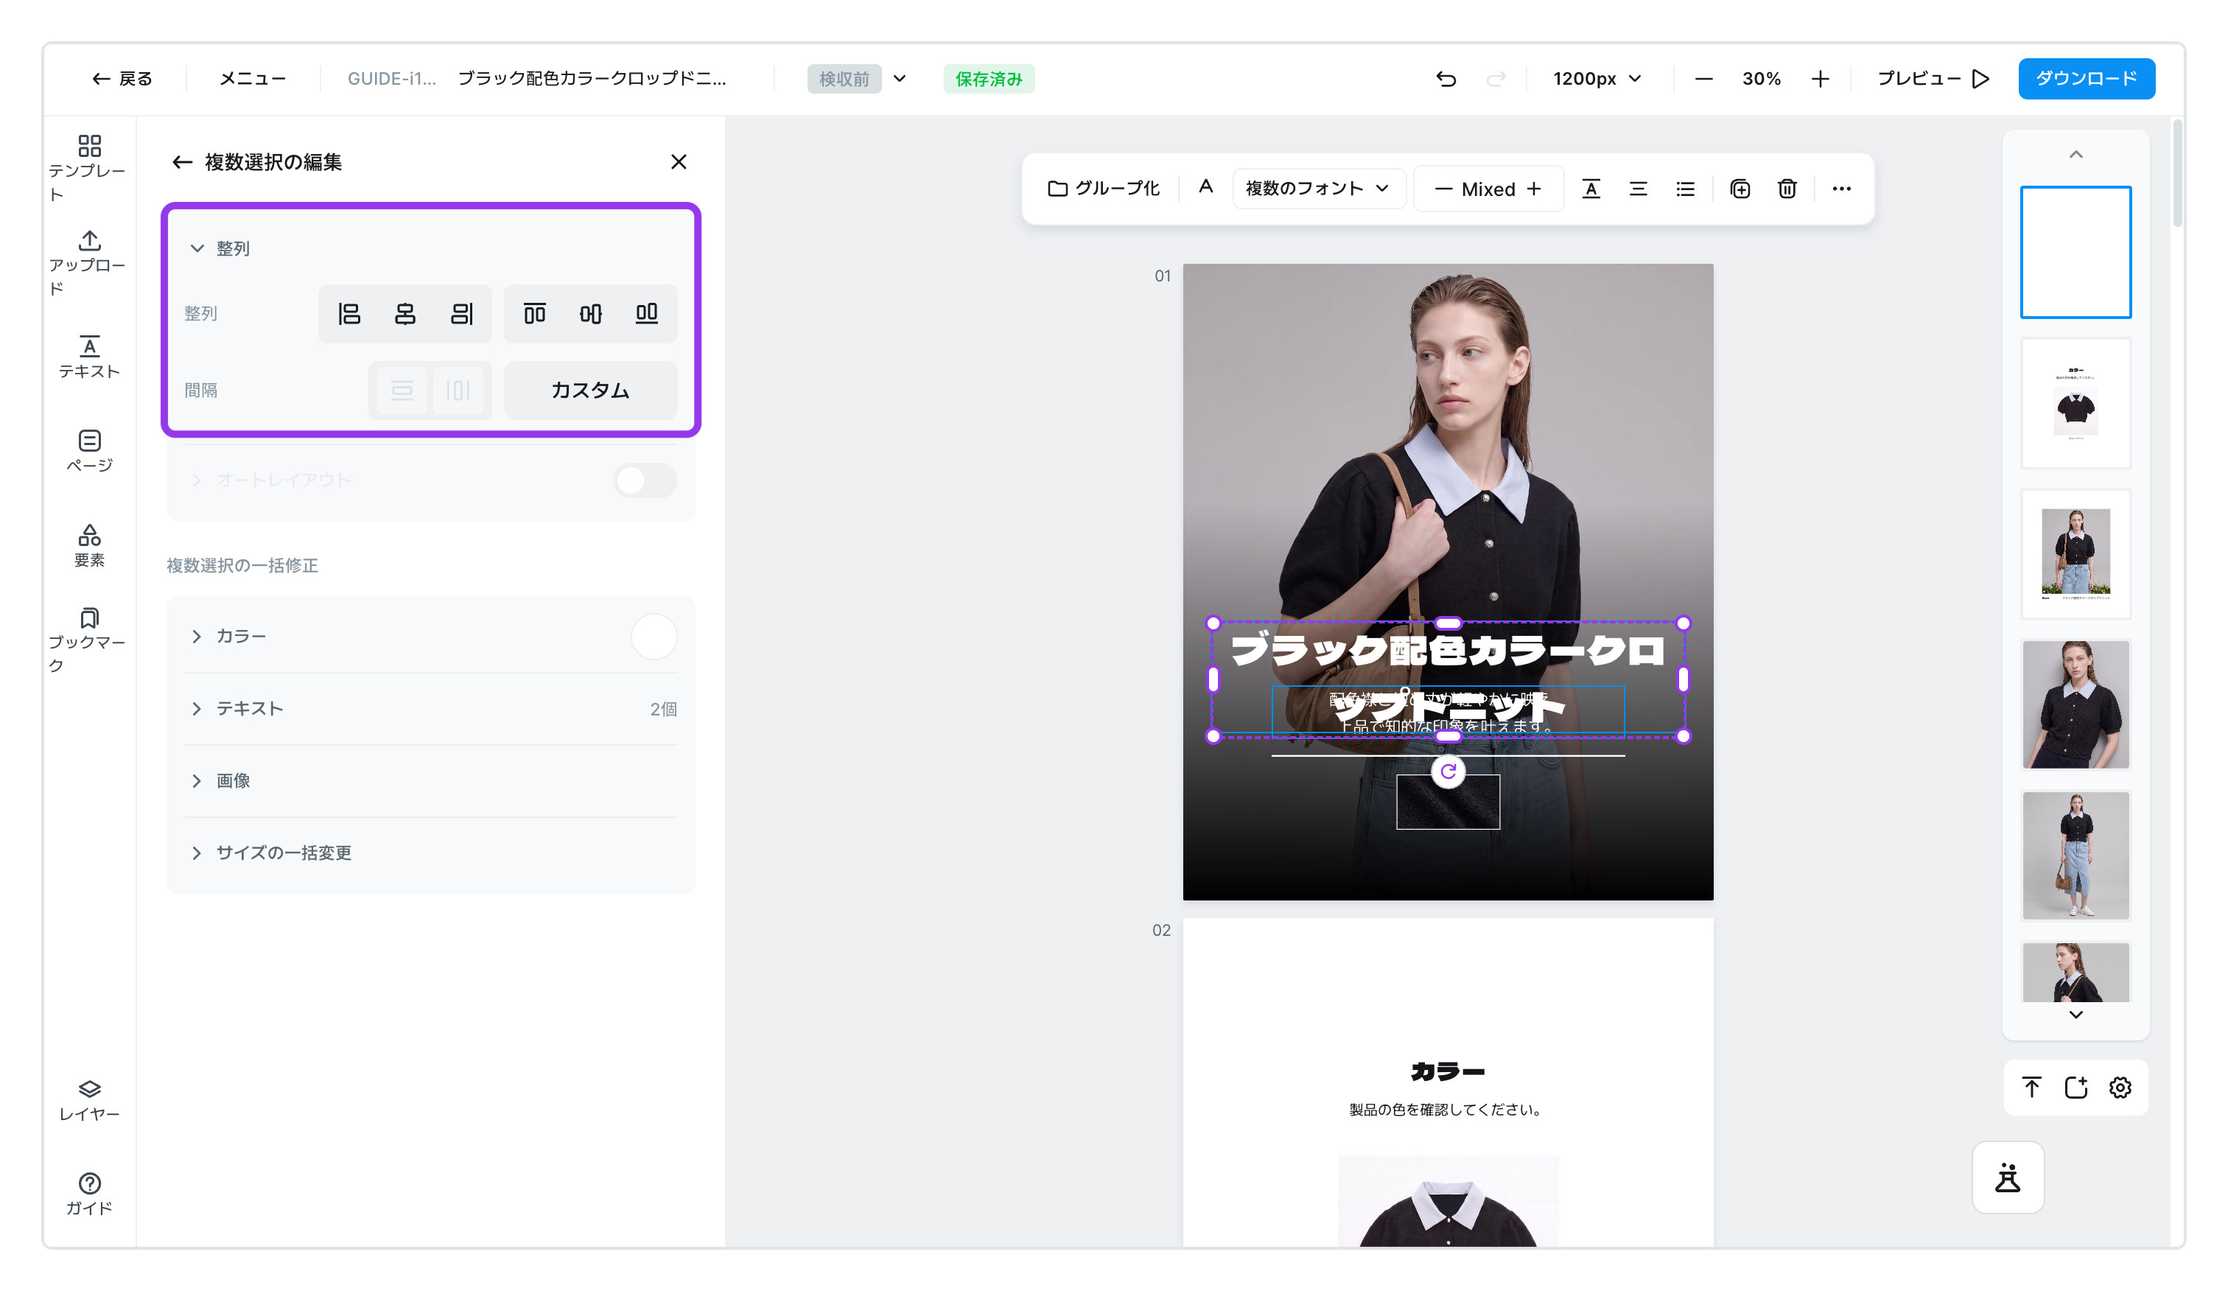This screenshot has height=1291, width=2228.
Task: Toggle the オートレイアウト switch
Action: [x=645, y=480]
